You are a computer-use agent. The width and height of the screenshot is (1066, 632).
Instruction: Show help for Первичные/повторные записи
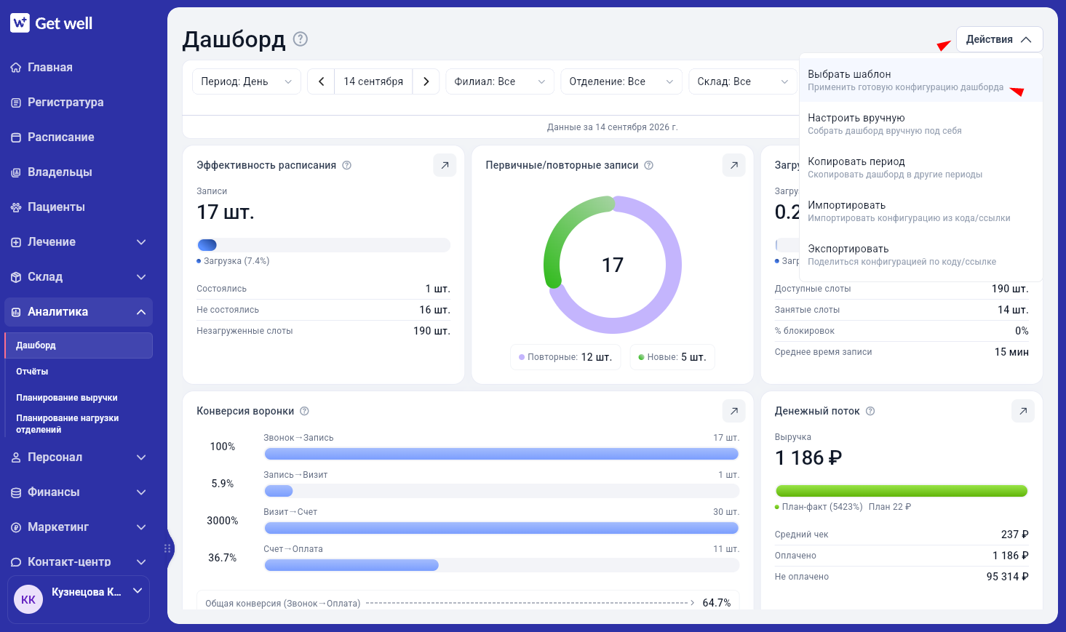(649, 165)
